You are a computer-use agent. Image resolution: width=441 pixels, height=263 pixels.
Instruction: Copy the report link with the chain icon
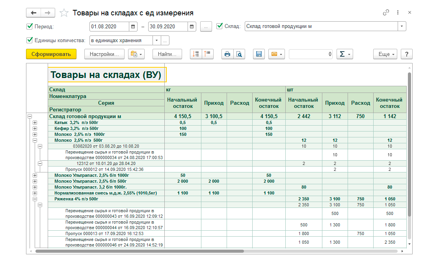tap(386, 13)
